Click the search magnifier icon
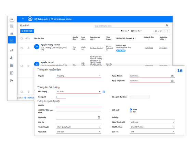This screenshot has width=195, height=156. (167, 25)
